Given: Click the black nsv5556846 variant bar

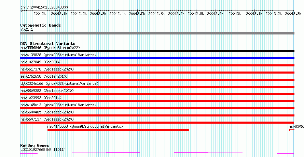Looking at the screenshot, I should point(157,51).
